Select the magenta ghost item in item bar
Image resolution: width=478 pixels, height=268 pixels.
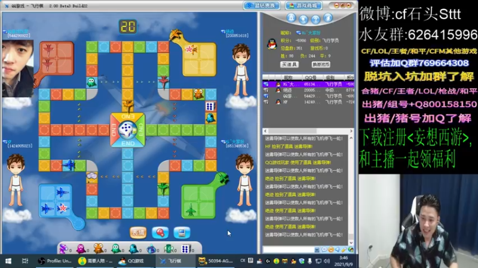click(x=81, y=249)
